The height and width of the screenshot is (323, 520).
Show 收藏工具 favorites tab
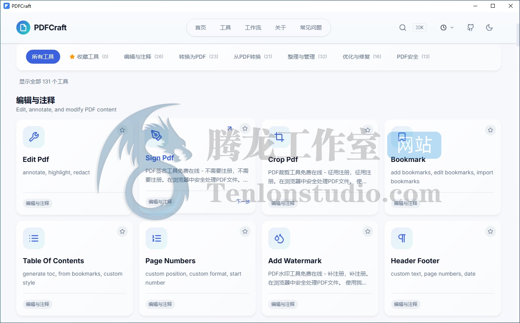89,57
